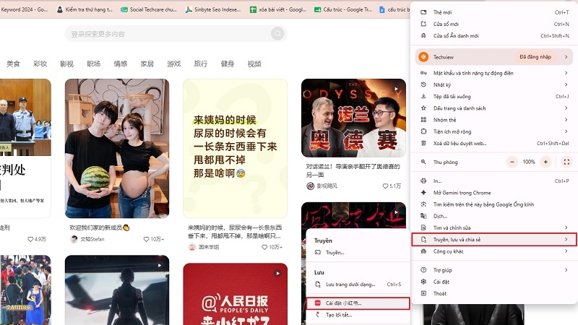
Task: Select the 视频 category tab
Action: (254, 64)
